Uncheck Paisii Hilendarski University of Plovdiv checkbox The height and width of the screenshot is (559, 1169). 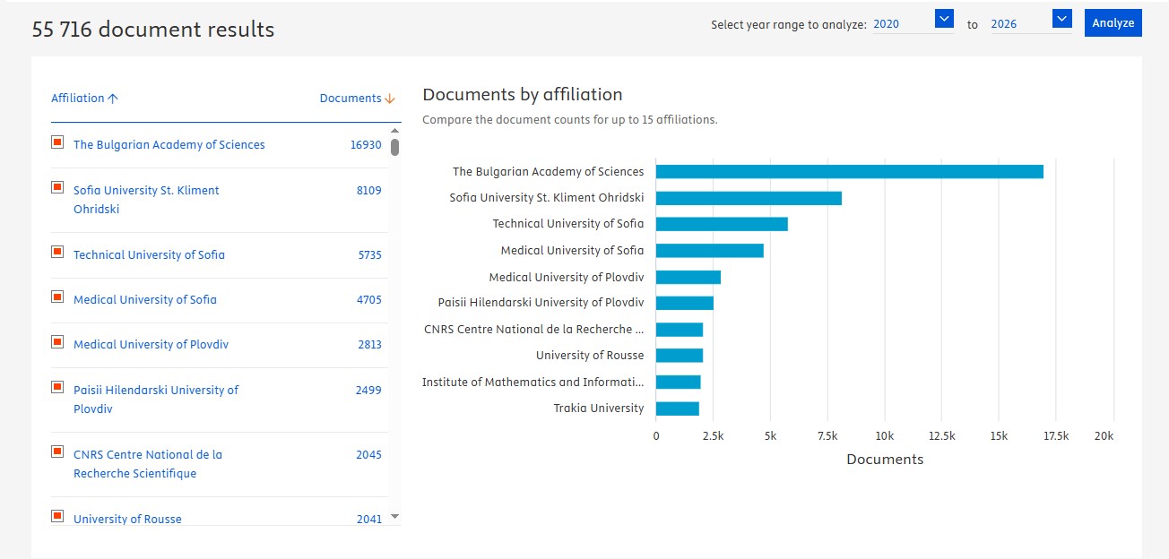[57, 387]
